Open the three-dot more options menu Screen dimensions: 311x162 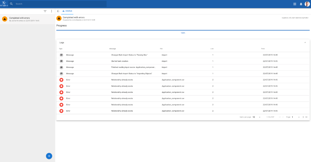(52, 11)
